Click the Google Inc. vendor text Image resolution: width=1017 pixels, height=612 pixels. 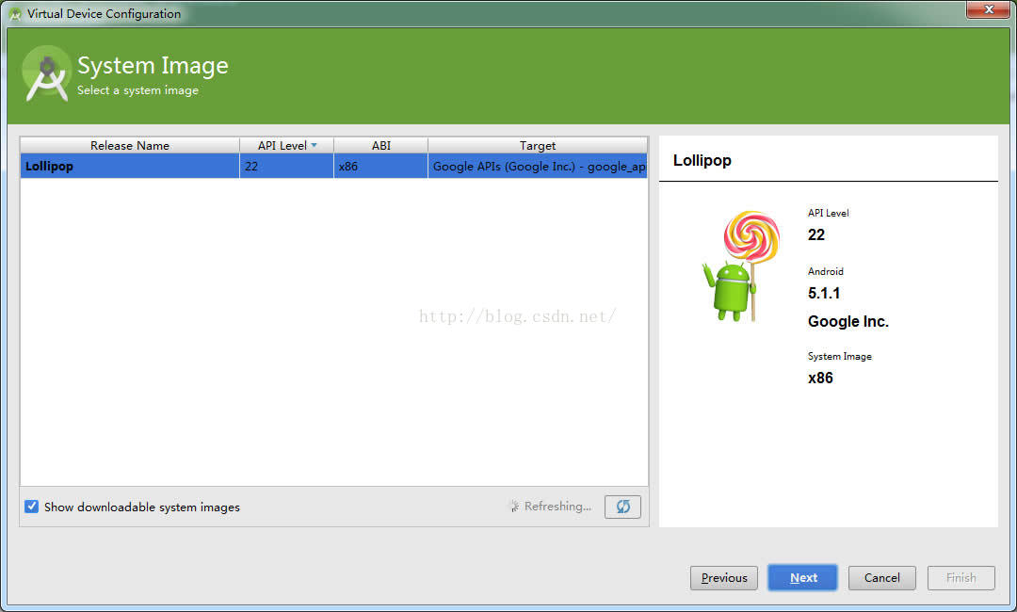coord(847,322)
